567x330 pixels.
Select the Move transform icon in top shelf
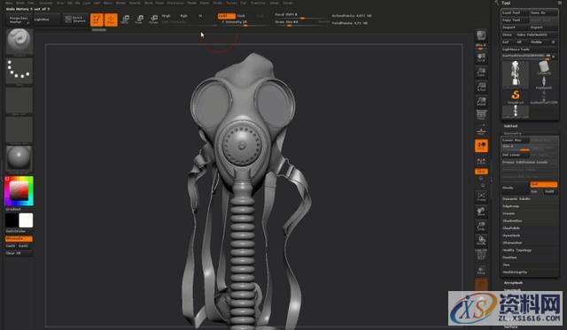[125, 19]
